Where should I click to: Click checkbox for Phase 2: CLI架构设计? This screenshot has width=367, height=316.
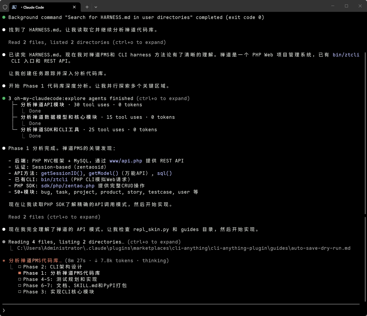click(20, 267)
